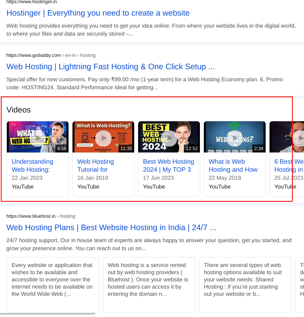This screenshot has height=317, width=304.
Task: Open 'Understanding Web Hosting:' video title
Action: coord(32,166)
